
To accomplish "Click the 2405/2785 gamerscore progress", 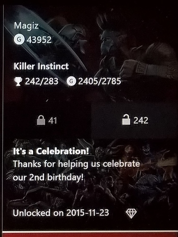I will tap(99, 81).
